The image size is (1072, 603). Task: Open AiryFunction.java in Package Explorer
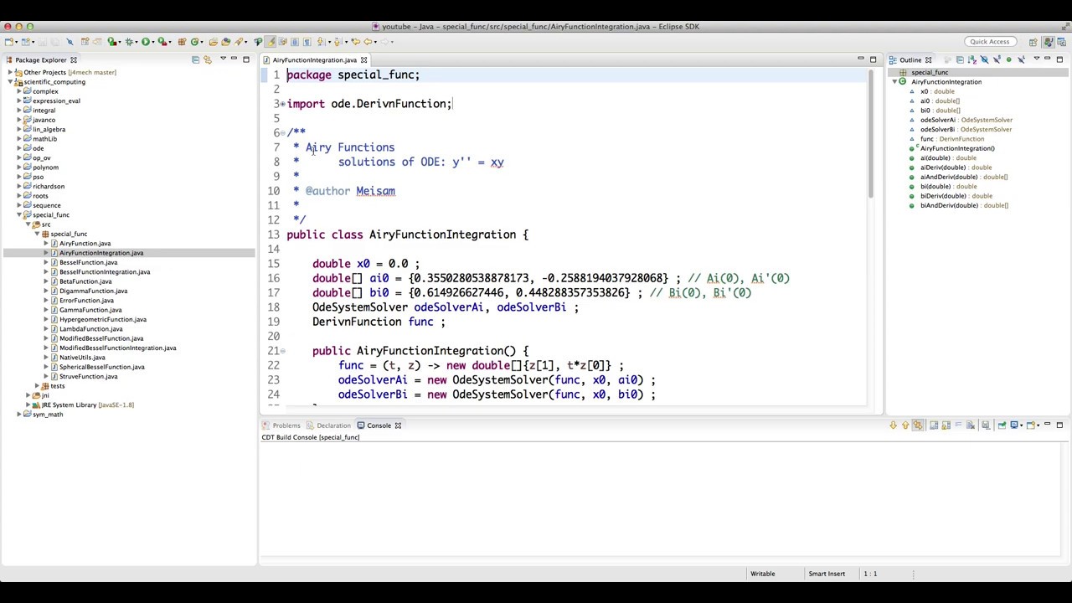click(x=85, y=244)
